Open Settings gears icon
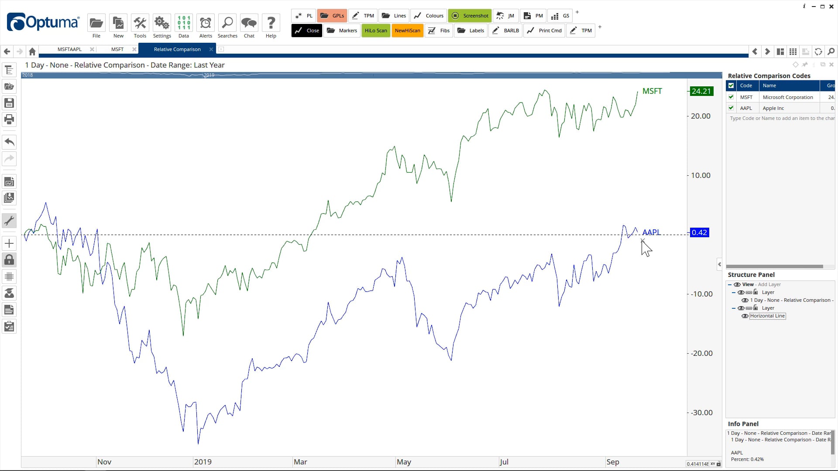 (161, 23)
